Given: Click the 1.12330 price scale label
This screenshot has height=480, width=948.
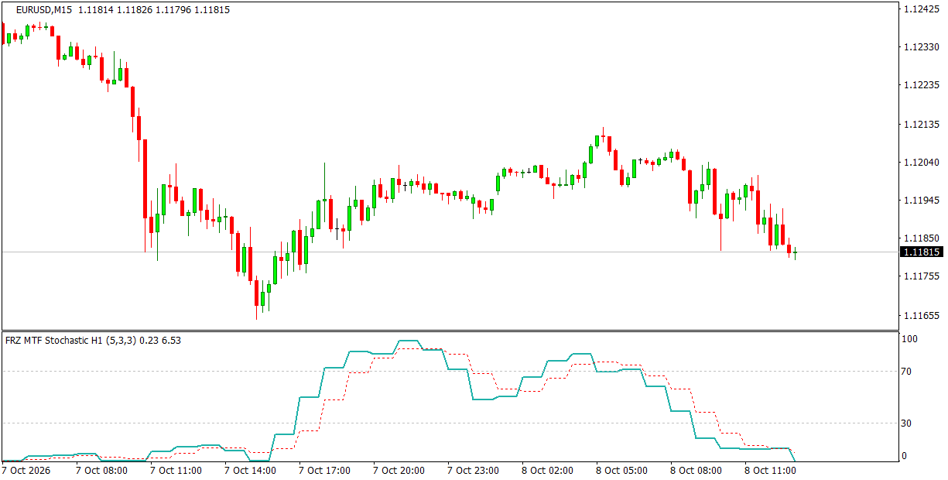Looking at the screenshot, I should tap(922, 47).
